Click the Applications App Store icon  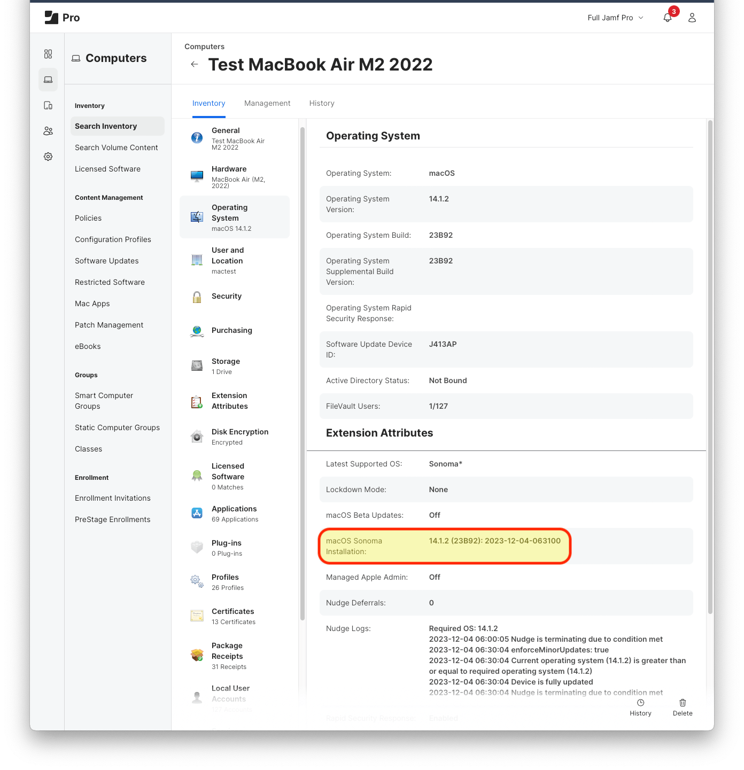click(197, 513)
